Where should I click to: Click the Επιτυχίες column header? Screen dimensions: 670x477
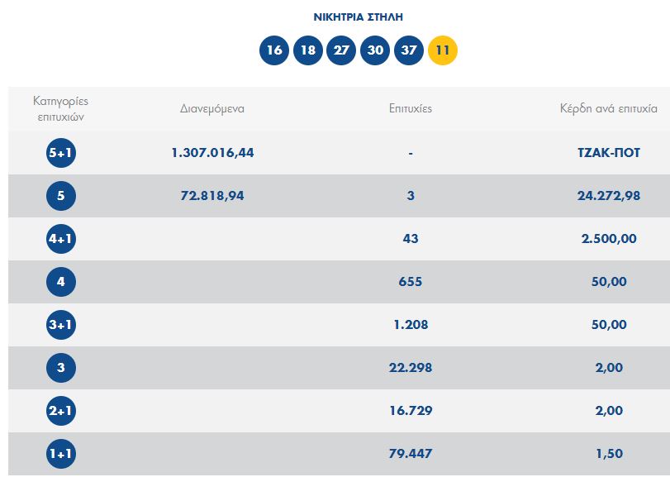410,109
